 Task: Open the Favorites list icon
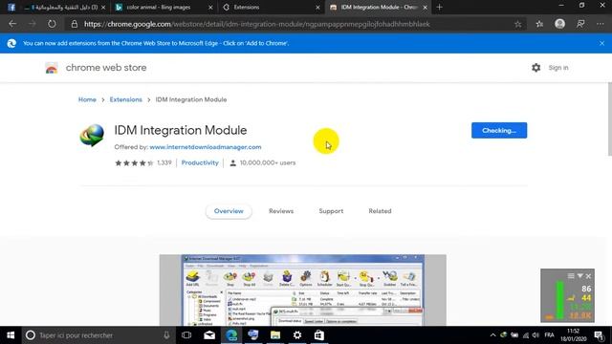[539, 24]
